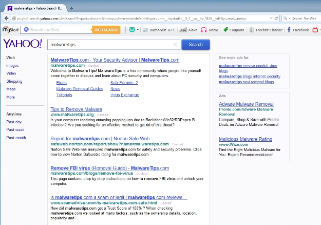Click the red TV toolbar icon
Image resolution: width=321 pixels, height=225 pixels.
[x=315, y=30]
